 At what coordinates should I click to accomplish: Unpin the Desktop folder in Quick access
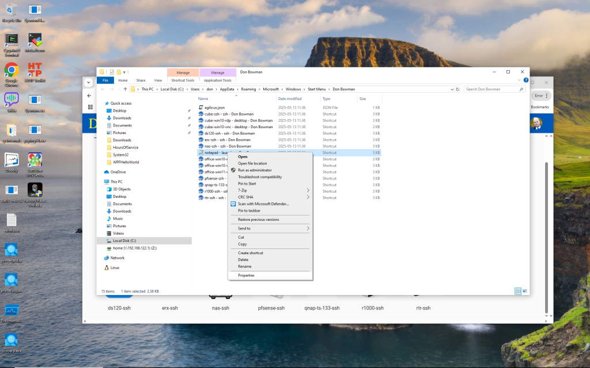[x=189, y=110]
